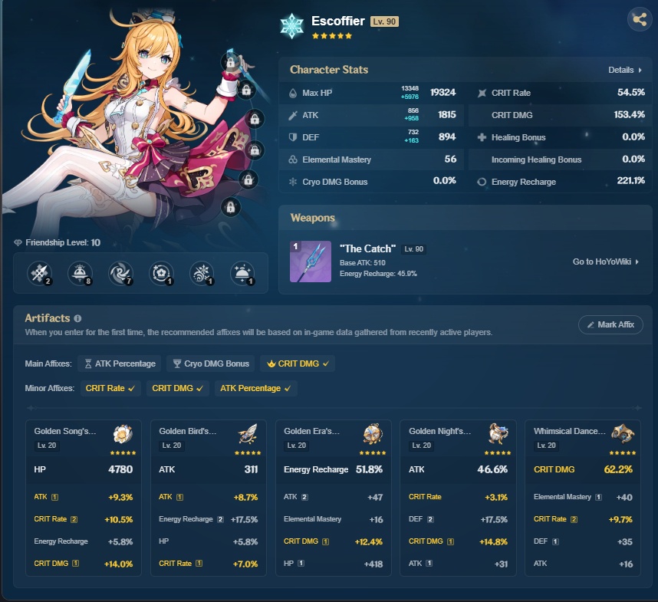Click the Healing Bonus plus icon
The width and height of the screenshot is (658, 602).
coord(482,137)
